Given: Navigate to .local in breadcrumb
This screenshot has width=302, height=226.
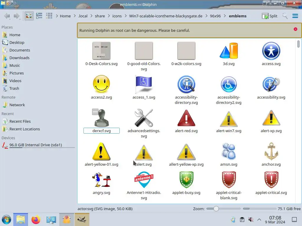Looking at the screenshot, I should [x=83, y=16].
